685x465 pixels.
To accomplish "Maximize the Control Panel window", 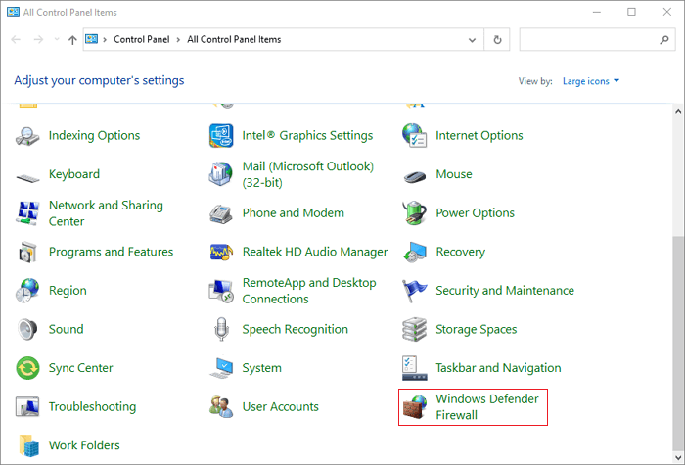I will coord(631,12).
